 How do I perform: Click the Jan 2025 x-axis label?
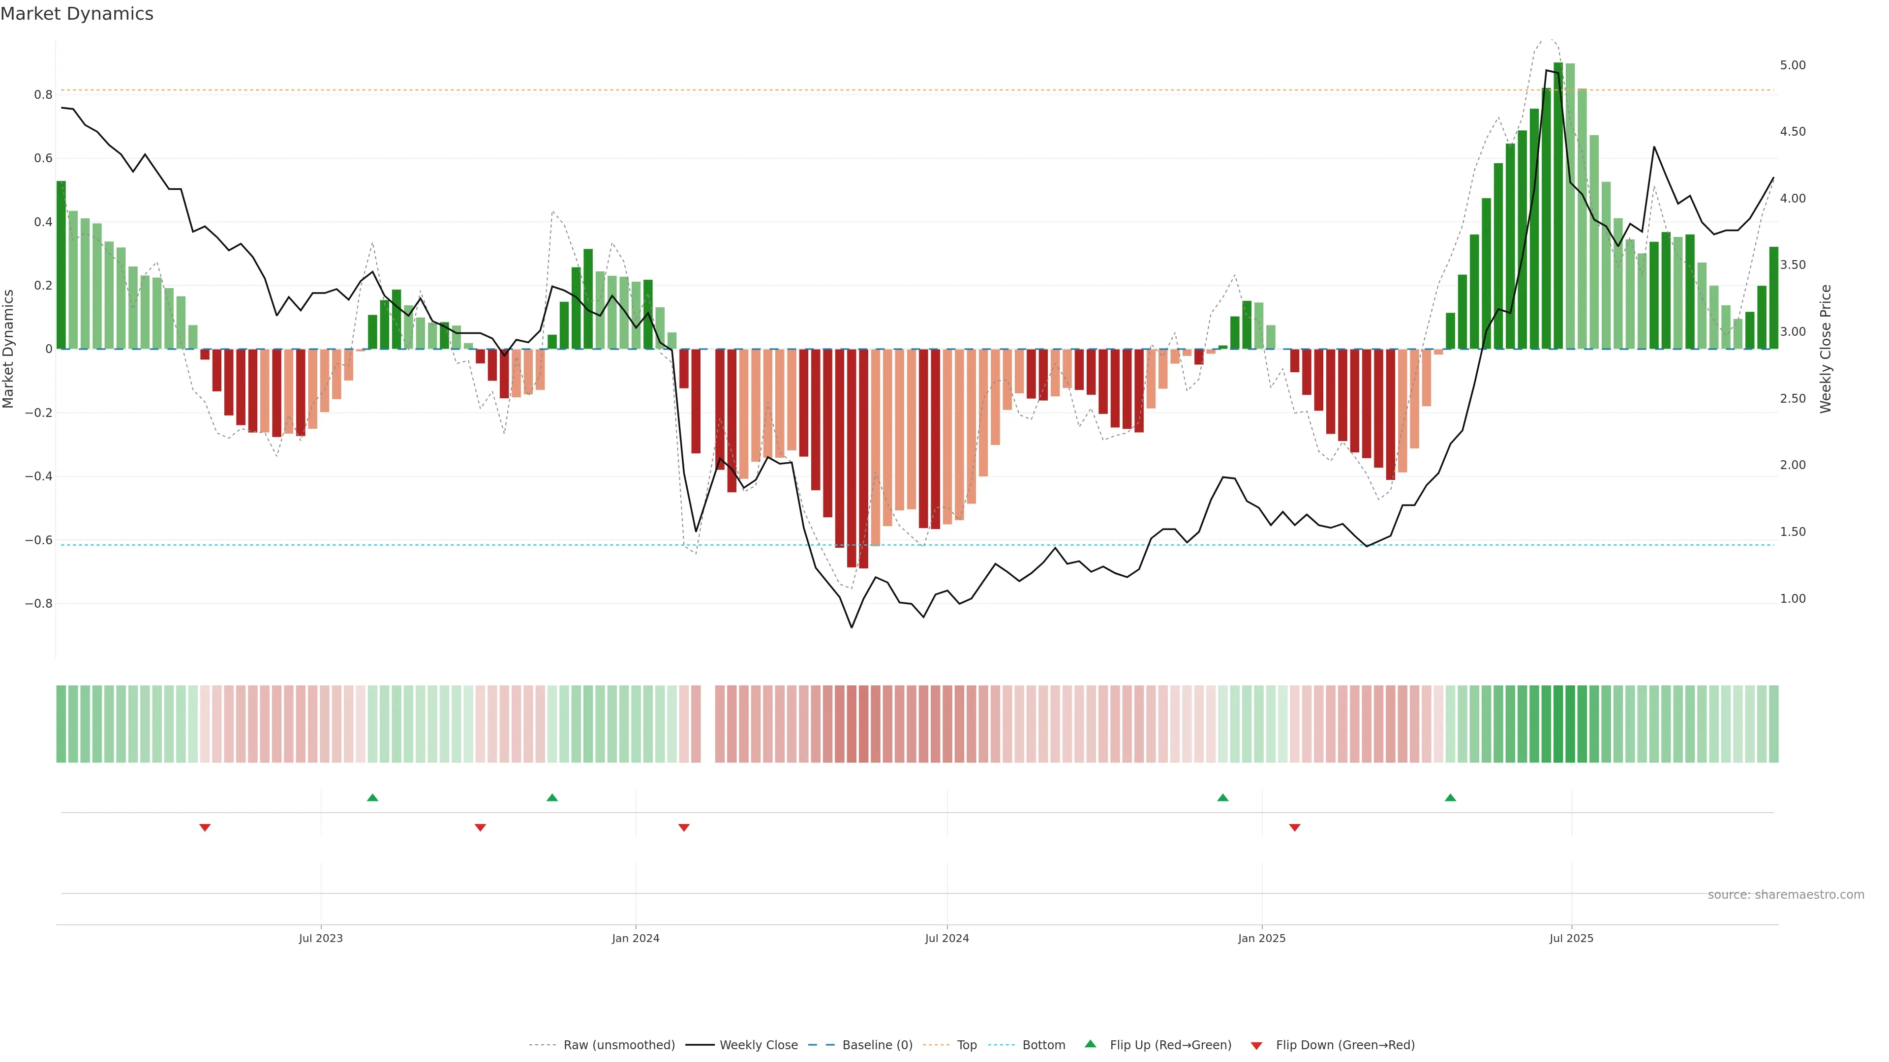click(1261, 938)
